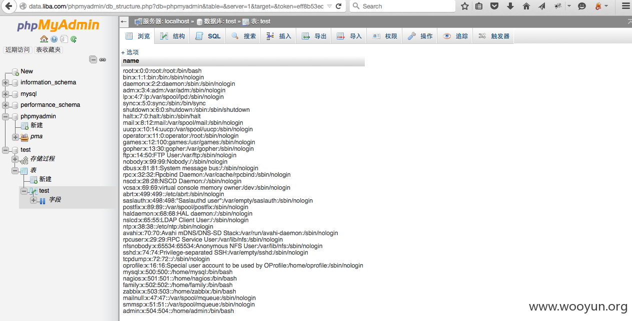Show bookmarks list icon in Firefox toolbar

pyautogui.click(x=479, y=6)
